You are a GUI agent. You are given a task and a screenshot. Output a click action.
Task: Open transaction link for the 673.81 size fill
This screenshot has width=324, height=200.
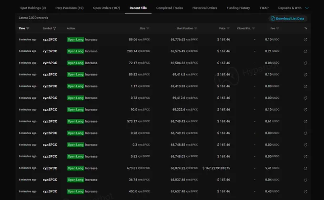point(305,168)
